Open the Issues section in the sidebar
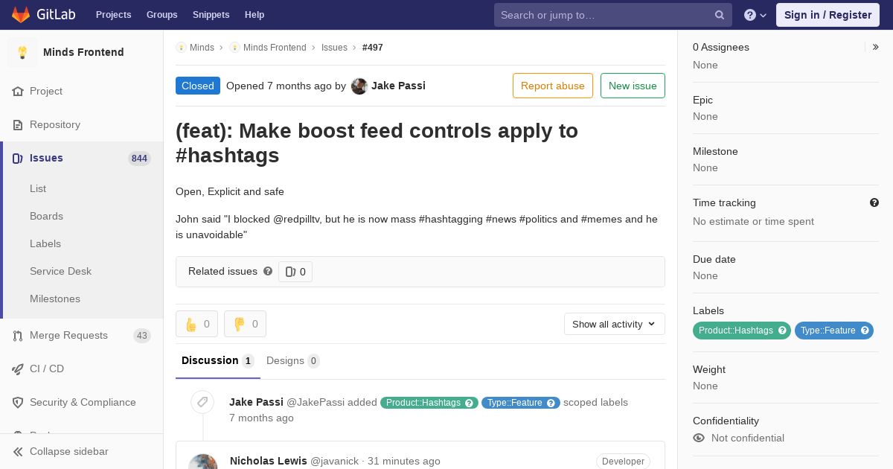The height and width of the screenshot is (469, 893). click(81, 158)
